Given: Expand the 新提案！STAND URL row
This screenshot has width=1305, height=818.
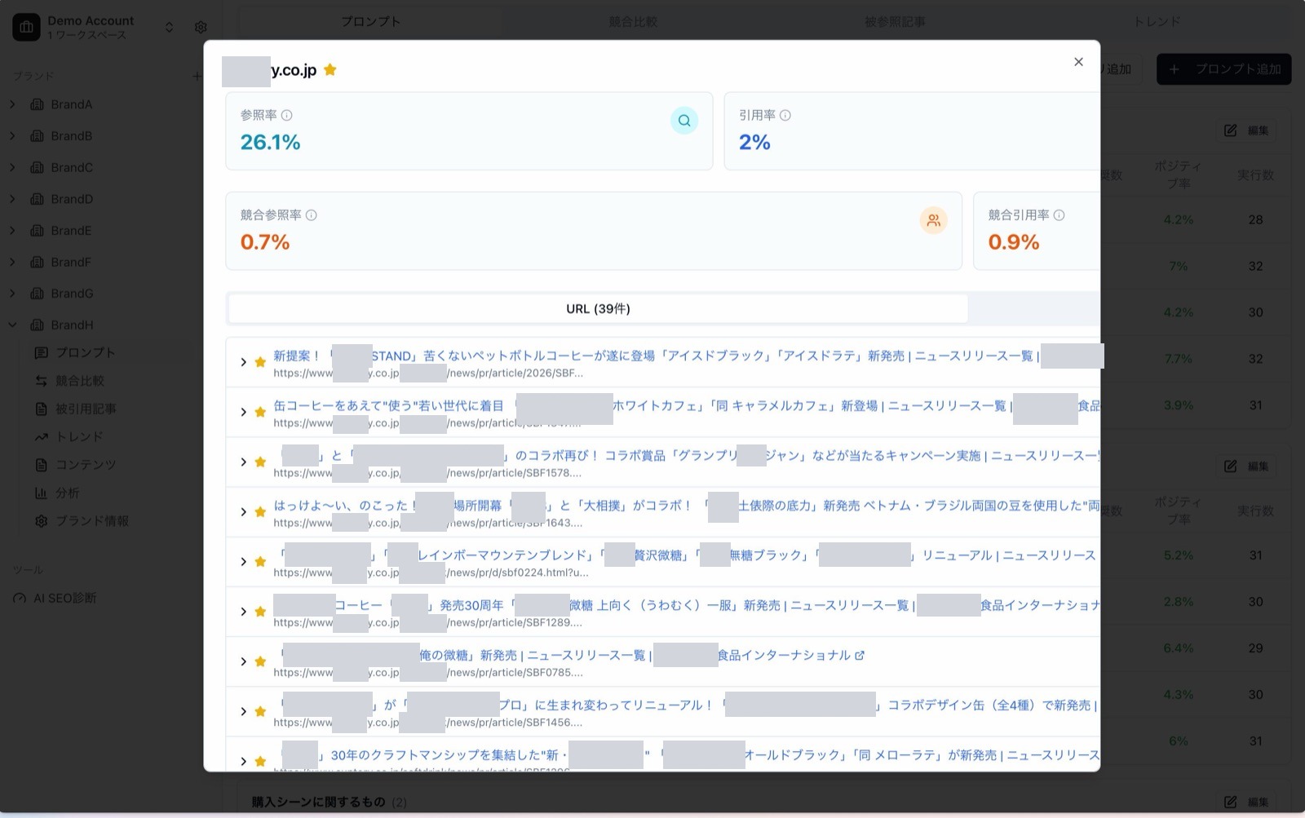Looking at the screenshot, I should [x=243, y=362].
